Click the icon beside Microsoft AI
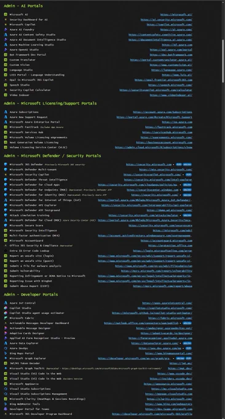This screenshot has height=419, width=225. point(6,14)
